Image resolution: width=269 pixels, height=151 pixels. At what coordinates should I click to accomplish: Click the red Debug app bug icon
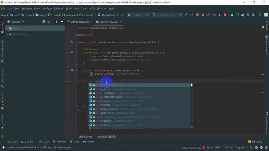pos(203,15)
